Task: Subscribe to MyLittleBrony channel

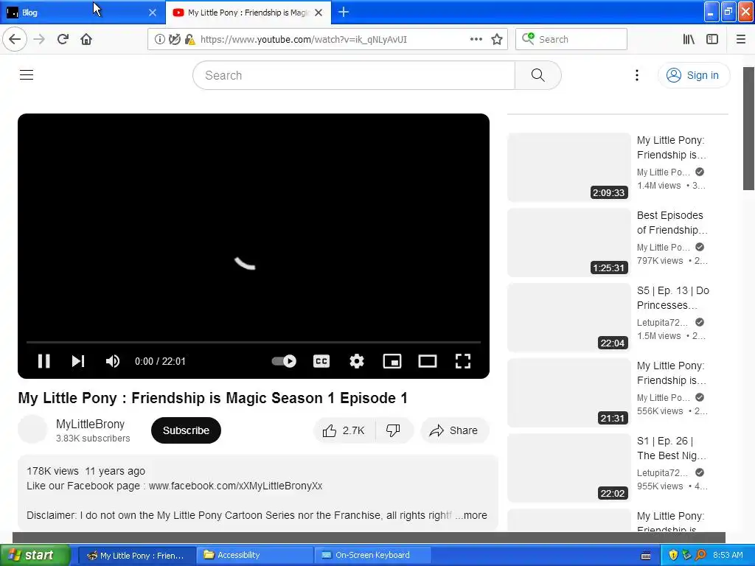Action: coord(186,430)
